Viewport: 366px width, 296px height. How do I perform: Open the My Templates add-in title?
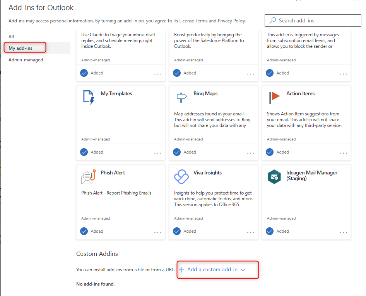click(116, 93)
